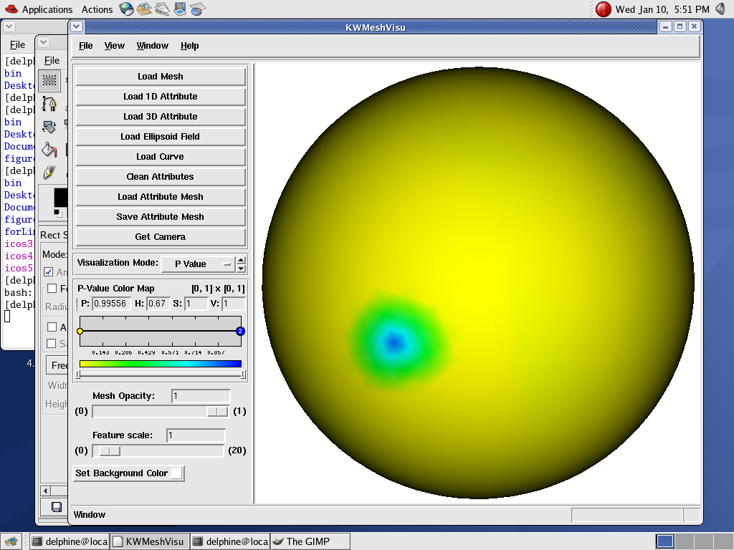Pick the Bucket Fill tool
This screenshot has height=550, width=734.
pos(49,150)
